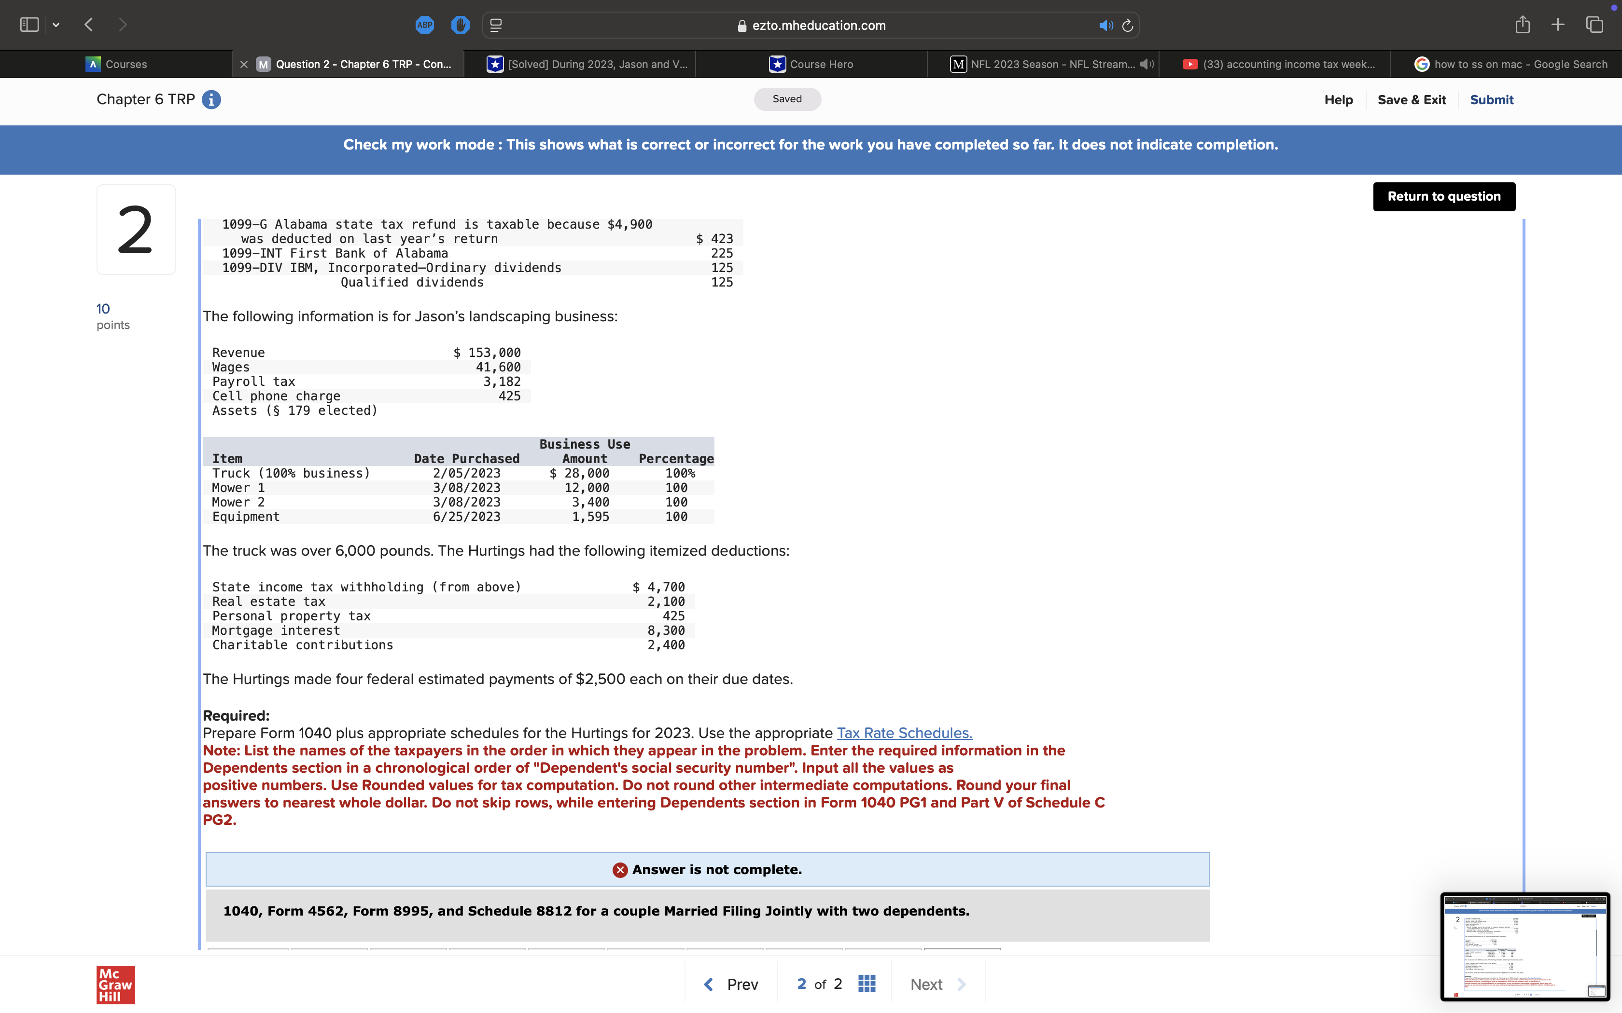The width and height of the screenshot is (1622, 1013).
Task: Open the Tax Rate Schedules link
Action: pyautogui.click(x=904, y=733)
